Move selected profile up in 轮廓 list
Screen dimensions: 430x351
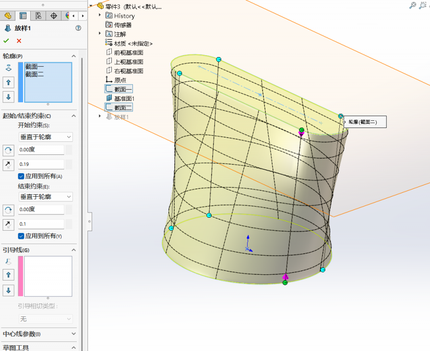9,82
